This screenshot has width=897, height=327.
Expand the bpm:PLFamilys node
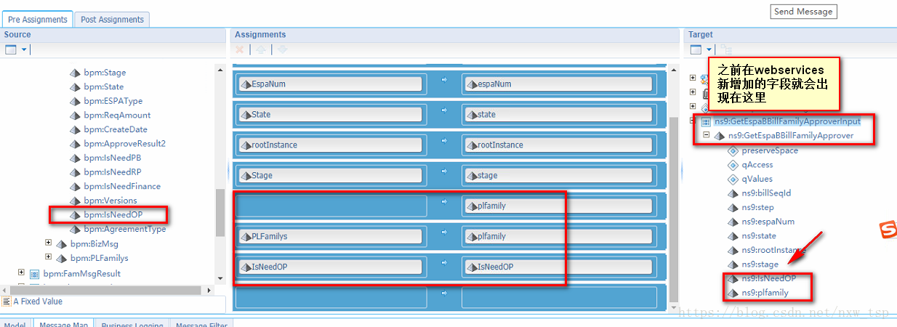click(x=49, y=257)
